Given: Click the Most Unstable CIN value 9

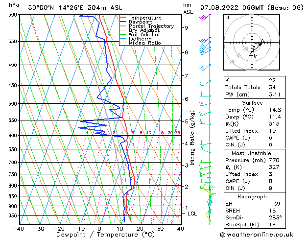Looking at the screenshot, I should (271, 188).
